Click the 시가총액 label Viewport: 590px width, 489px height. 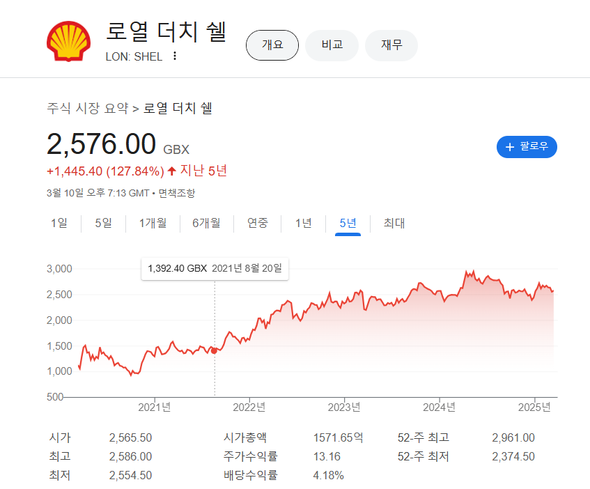point(245,438)
